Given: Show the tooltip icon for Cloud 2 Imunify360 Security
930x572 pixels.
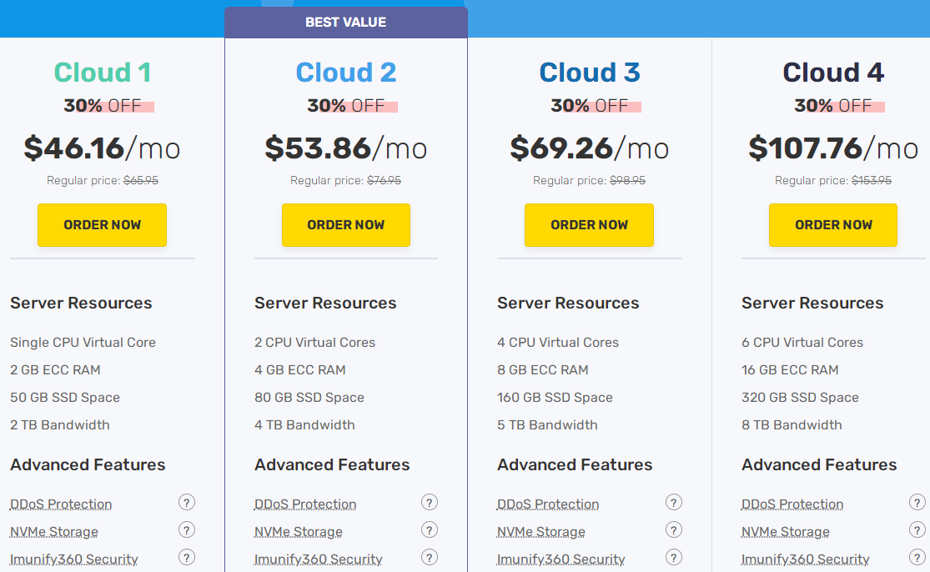Looking at the screenshot, I should pyautogui.click(x=430, y=557).
